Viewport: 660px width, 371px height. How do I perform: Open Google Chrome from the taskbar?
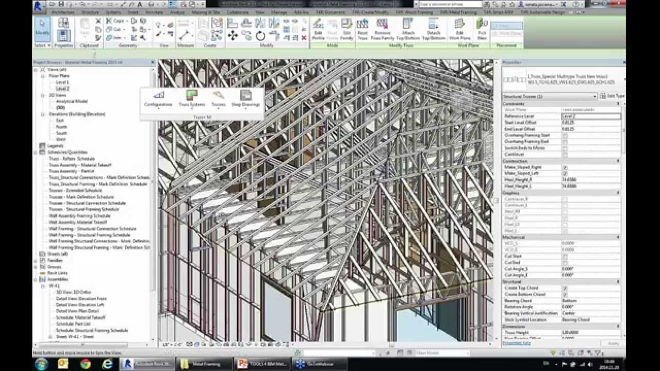point(86,364)
